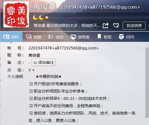Click the 发送消息 button
This screenshot has width=149, height=125.
coord(134,26)
